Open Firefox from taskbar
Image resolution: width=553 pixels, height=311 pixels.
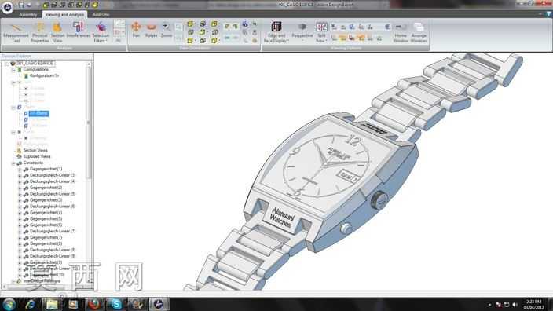tap(94, 304)
